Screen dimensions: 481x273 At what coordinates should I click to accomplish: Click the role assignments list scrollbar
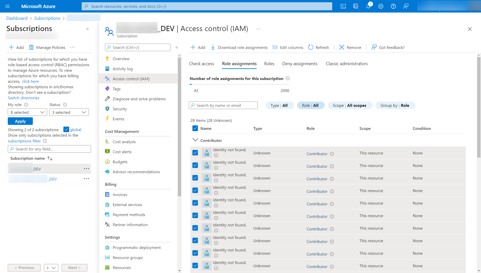pos(479,108)
